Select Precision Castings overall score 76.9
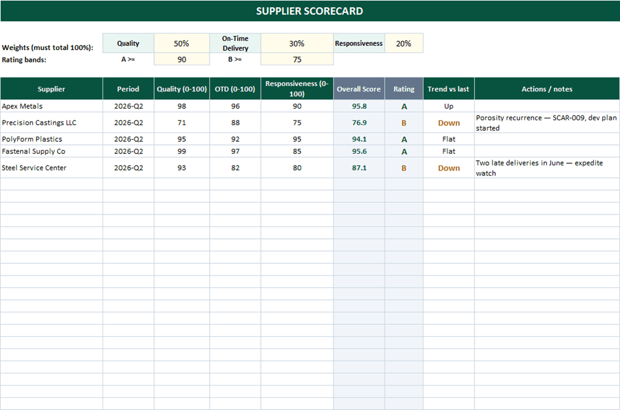The height and width of the screenshot is (410, 620). point(359,123)
